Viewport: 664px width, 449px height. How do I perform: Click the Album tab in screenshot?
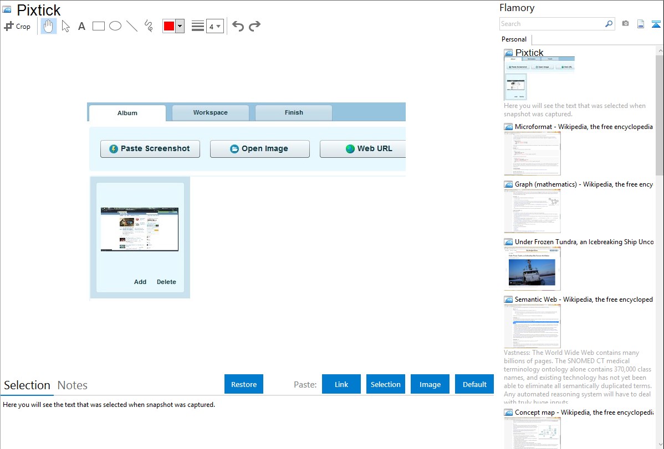[x=127, y=113]
